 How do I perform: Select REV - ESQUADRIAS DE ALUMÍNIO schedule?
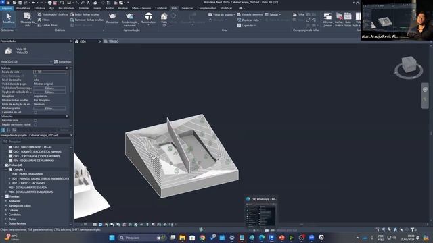(33, 161)
